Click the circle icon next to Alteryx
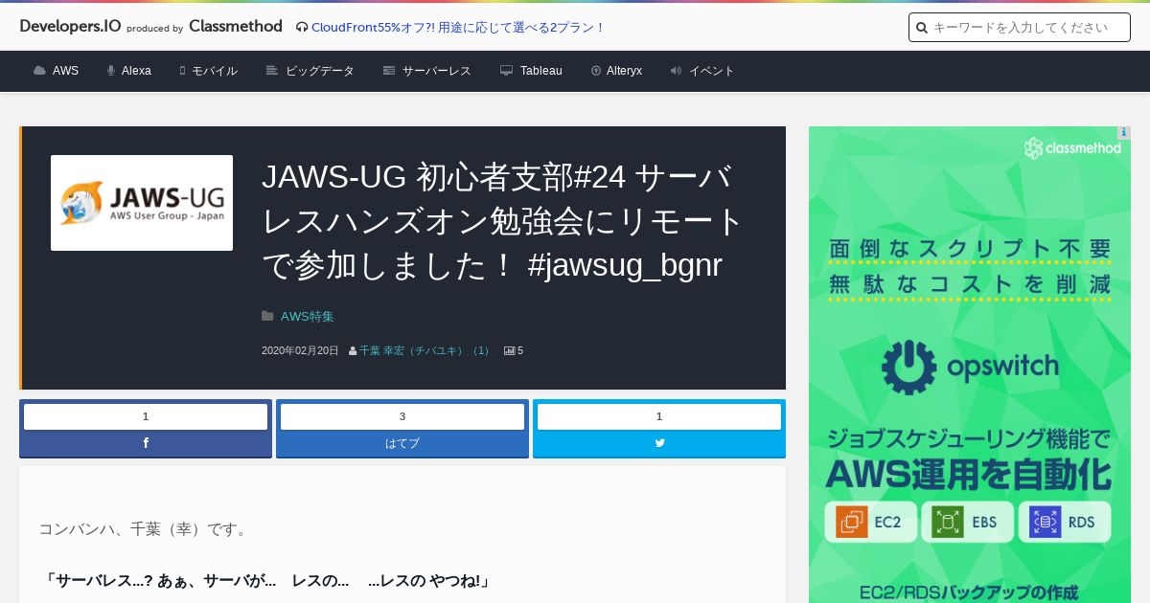The height and width of the screenshot is (603, 1150). coord(596,71)
